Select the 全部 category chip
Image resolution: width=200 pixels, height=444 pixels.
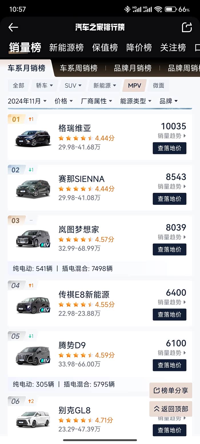point(19,86)
